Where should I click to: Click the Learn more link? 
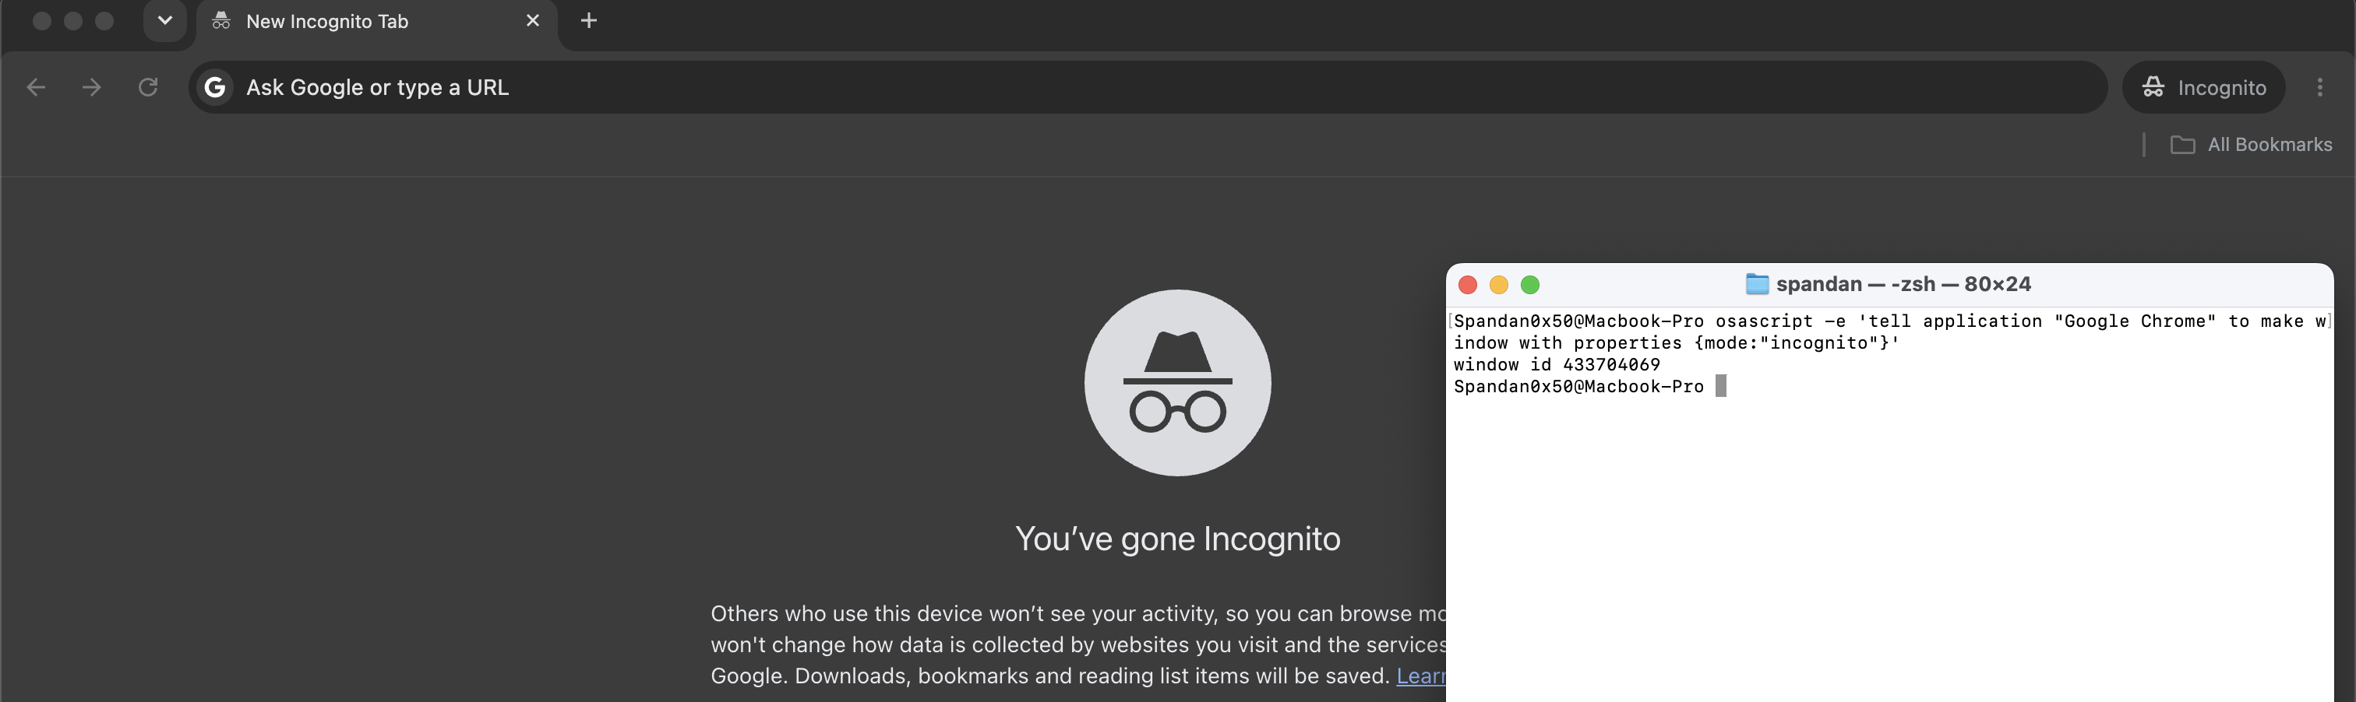[x=1421, y=676]
